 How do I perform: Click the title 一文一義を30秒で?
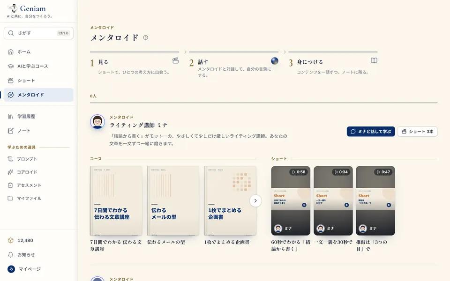333,242
